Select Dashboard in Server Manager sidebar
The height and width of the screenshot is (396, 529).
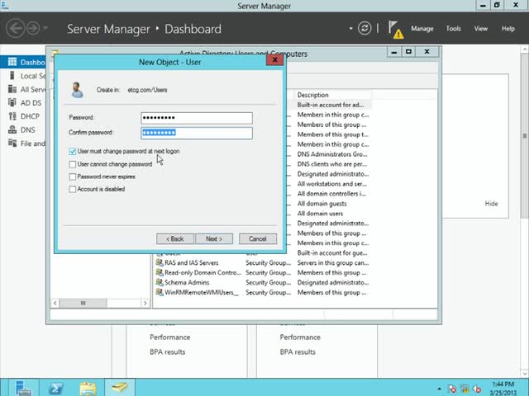point(23,63)
